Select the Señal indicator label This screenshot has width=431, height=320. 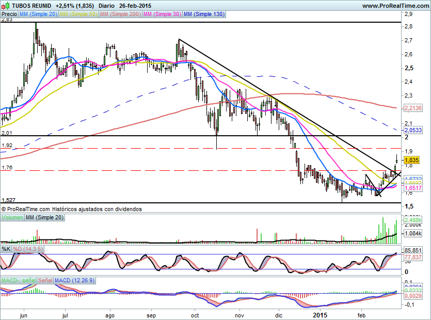(45, 280)
